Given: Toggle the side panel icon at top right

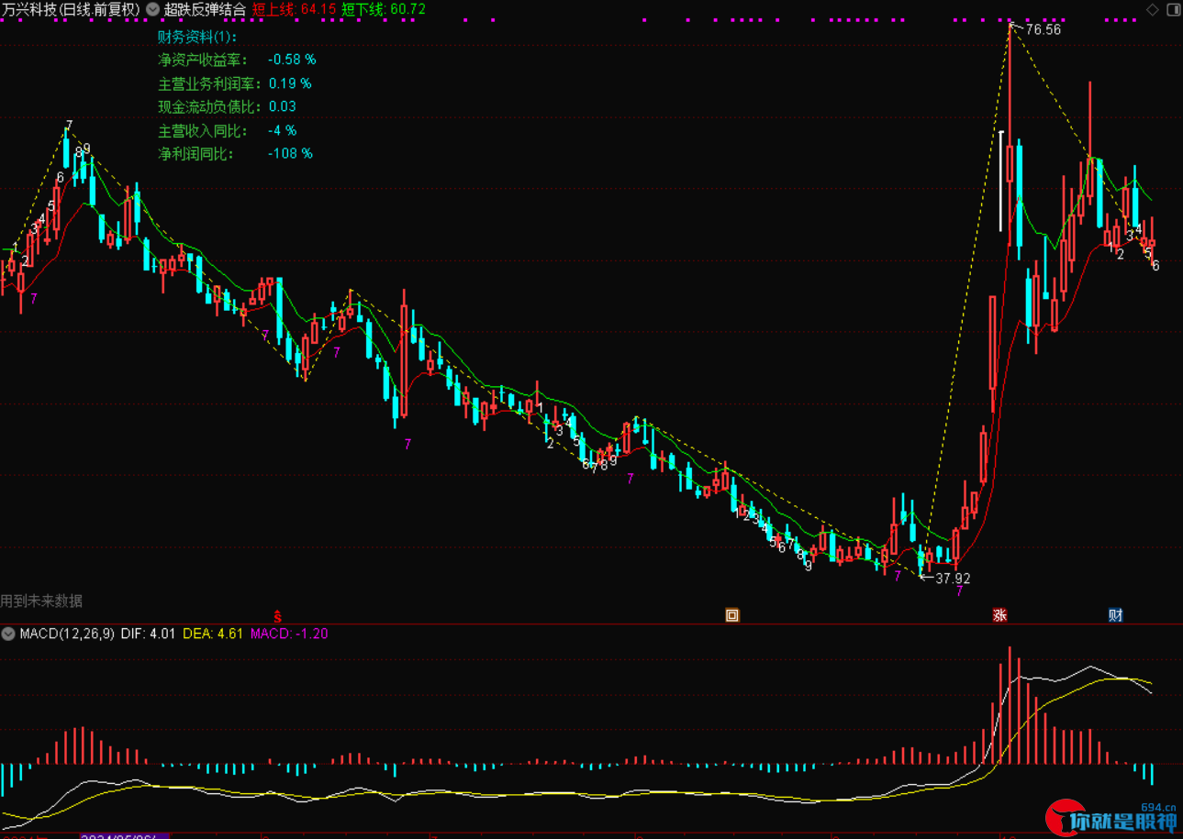Looking at the screenshot, I should (1172, 9).
